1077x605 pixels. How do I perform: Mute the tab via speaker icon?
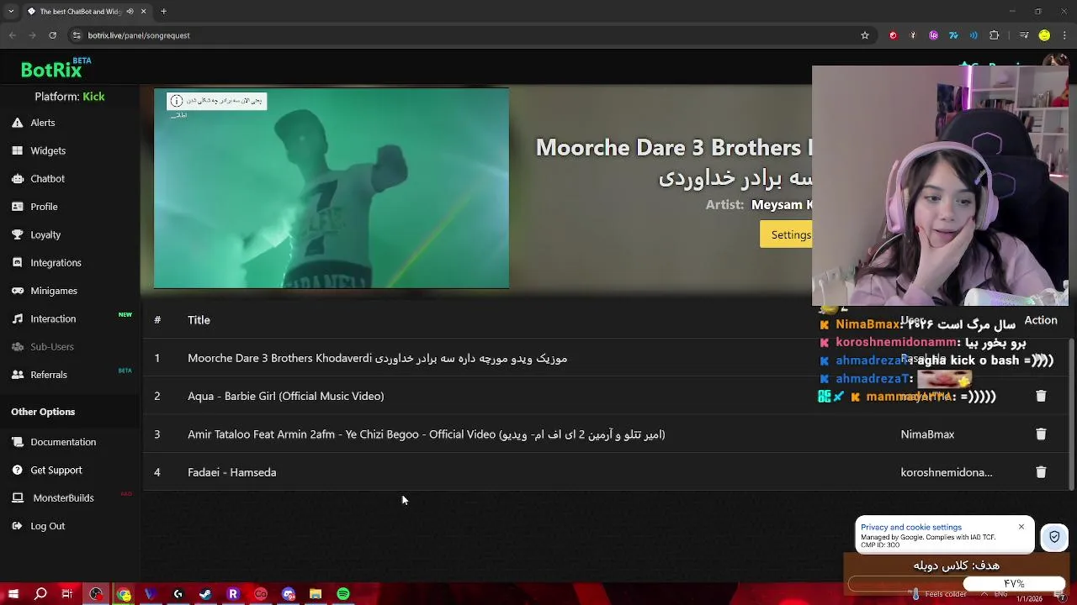coord(130,12)
